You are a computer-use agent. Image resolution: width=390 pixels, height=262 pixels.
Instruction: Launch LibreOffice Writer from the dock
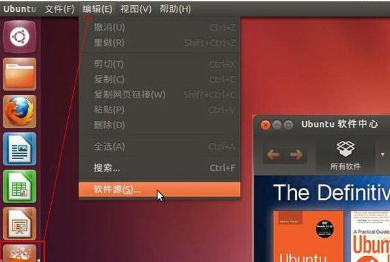(x=20, y=149)
